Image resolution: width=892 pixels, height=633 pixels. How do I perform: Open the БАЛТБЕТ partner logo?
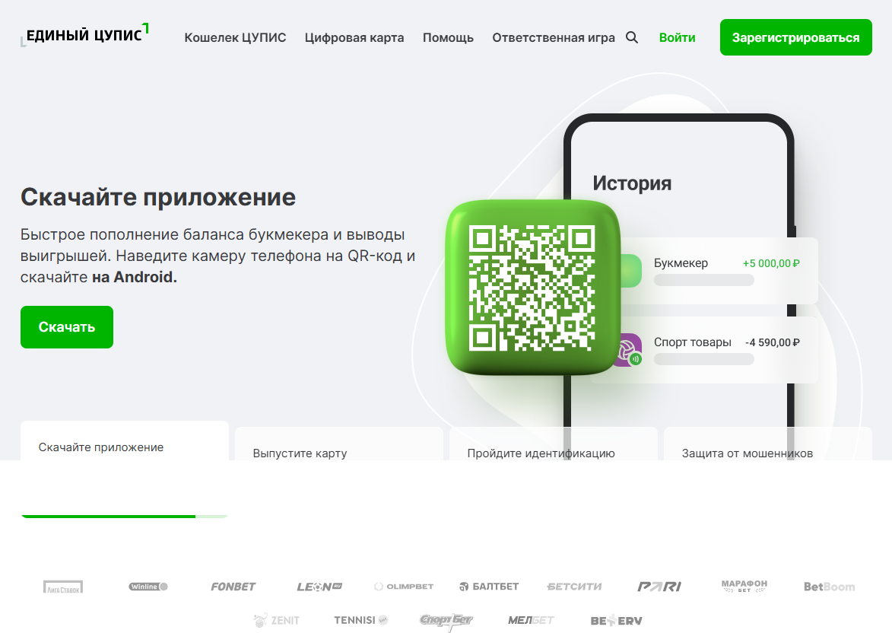(x=489, y=587)
